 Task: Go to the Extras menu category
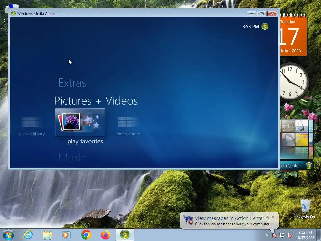72,83
